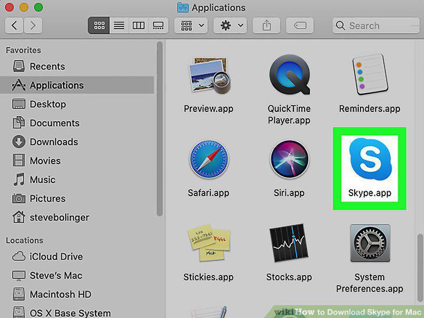This screenshot has width=424, height=318.
Task: Click the Share toolbar button
Action: [266, 26]
